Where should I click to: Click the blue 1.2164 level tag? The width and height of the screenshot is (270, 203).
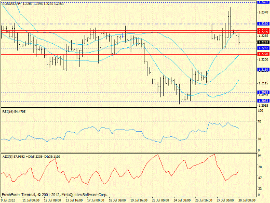[263, 70]
